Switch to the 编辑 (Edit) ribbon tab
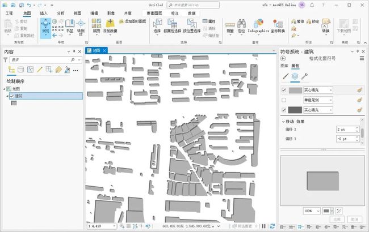This screenshot has height=232, width=369. click(94, 13)
